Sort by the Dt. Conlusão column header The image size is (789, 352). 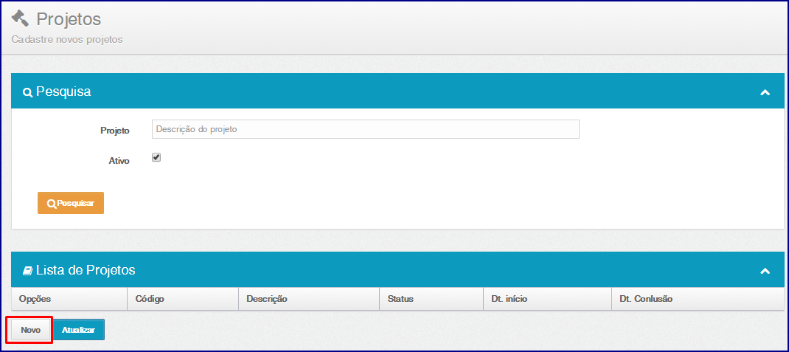[698, 299]
